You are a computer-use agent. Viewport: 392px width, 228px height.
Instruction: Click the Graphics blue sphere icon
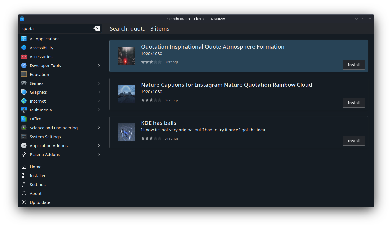[x=24, y=92]
